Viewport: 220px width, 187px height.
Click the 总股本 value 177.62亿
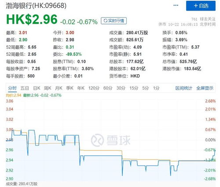coord(135,62)
